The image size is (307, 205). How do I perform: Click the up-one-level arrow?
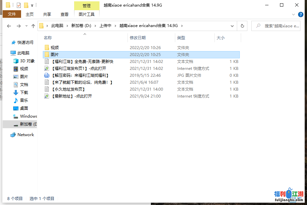click(33, 26)
